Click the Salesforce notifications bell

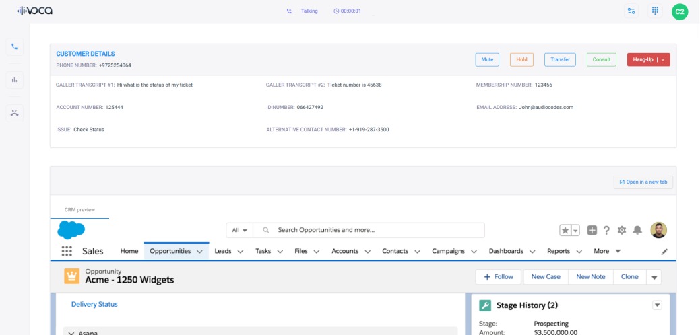click(637, 230)
